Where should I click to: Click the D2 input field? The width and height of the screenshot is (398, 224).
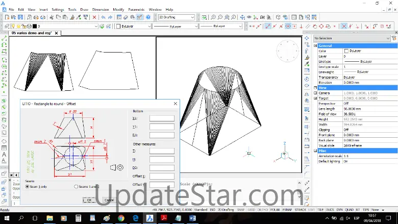[x=162, y=168]
